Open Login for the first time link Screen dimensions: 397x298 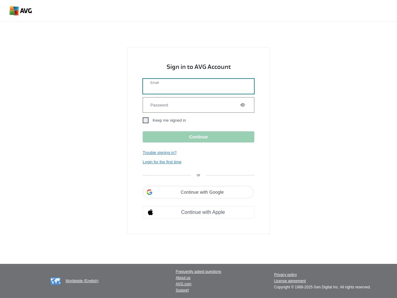[x=162, y=162]
